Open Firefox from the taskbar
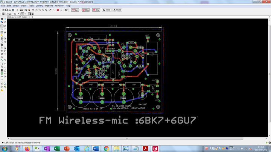271x152 pixels. tap(27, 149)
